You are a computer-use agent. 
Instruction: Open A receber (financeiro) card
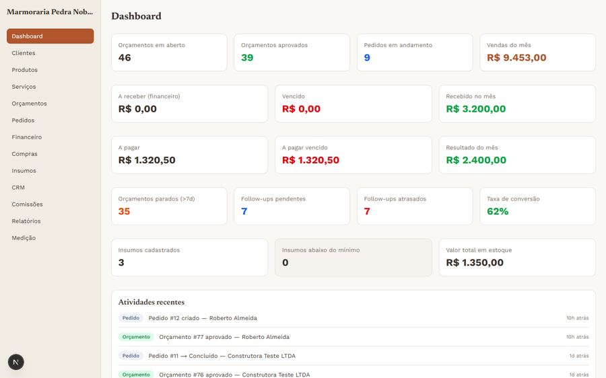189,104
